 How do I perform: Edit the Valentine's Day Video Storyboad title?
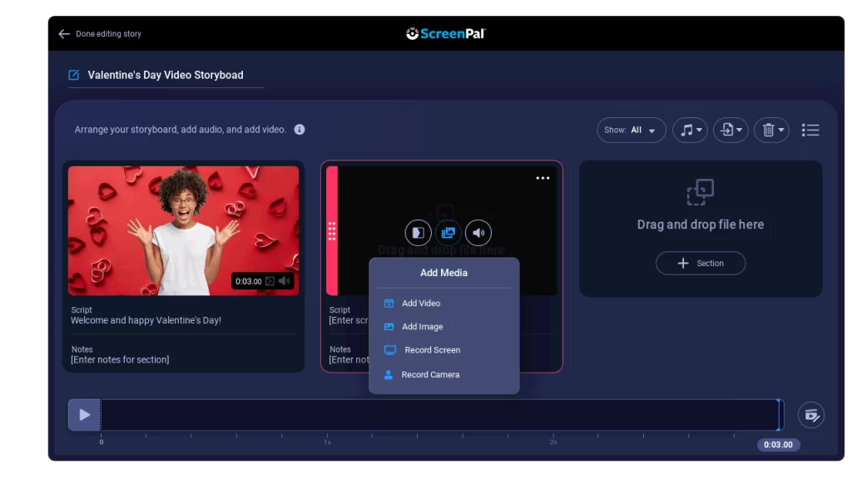click(166, 75)
